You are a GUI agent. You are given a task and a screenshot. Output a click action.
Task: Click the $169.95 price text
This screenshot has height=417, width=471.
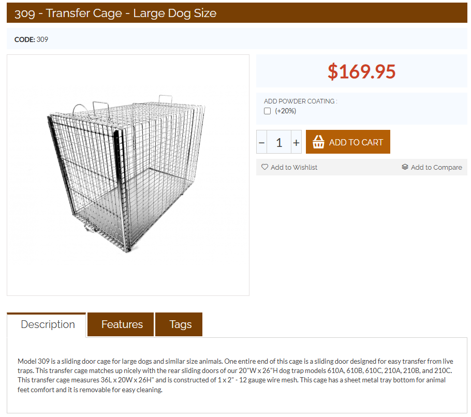tap(361, 71)
